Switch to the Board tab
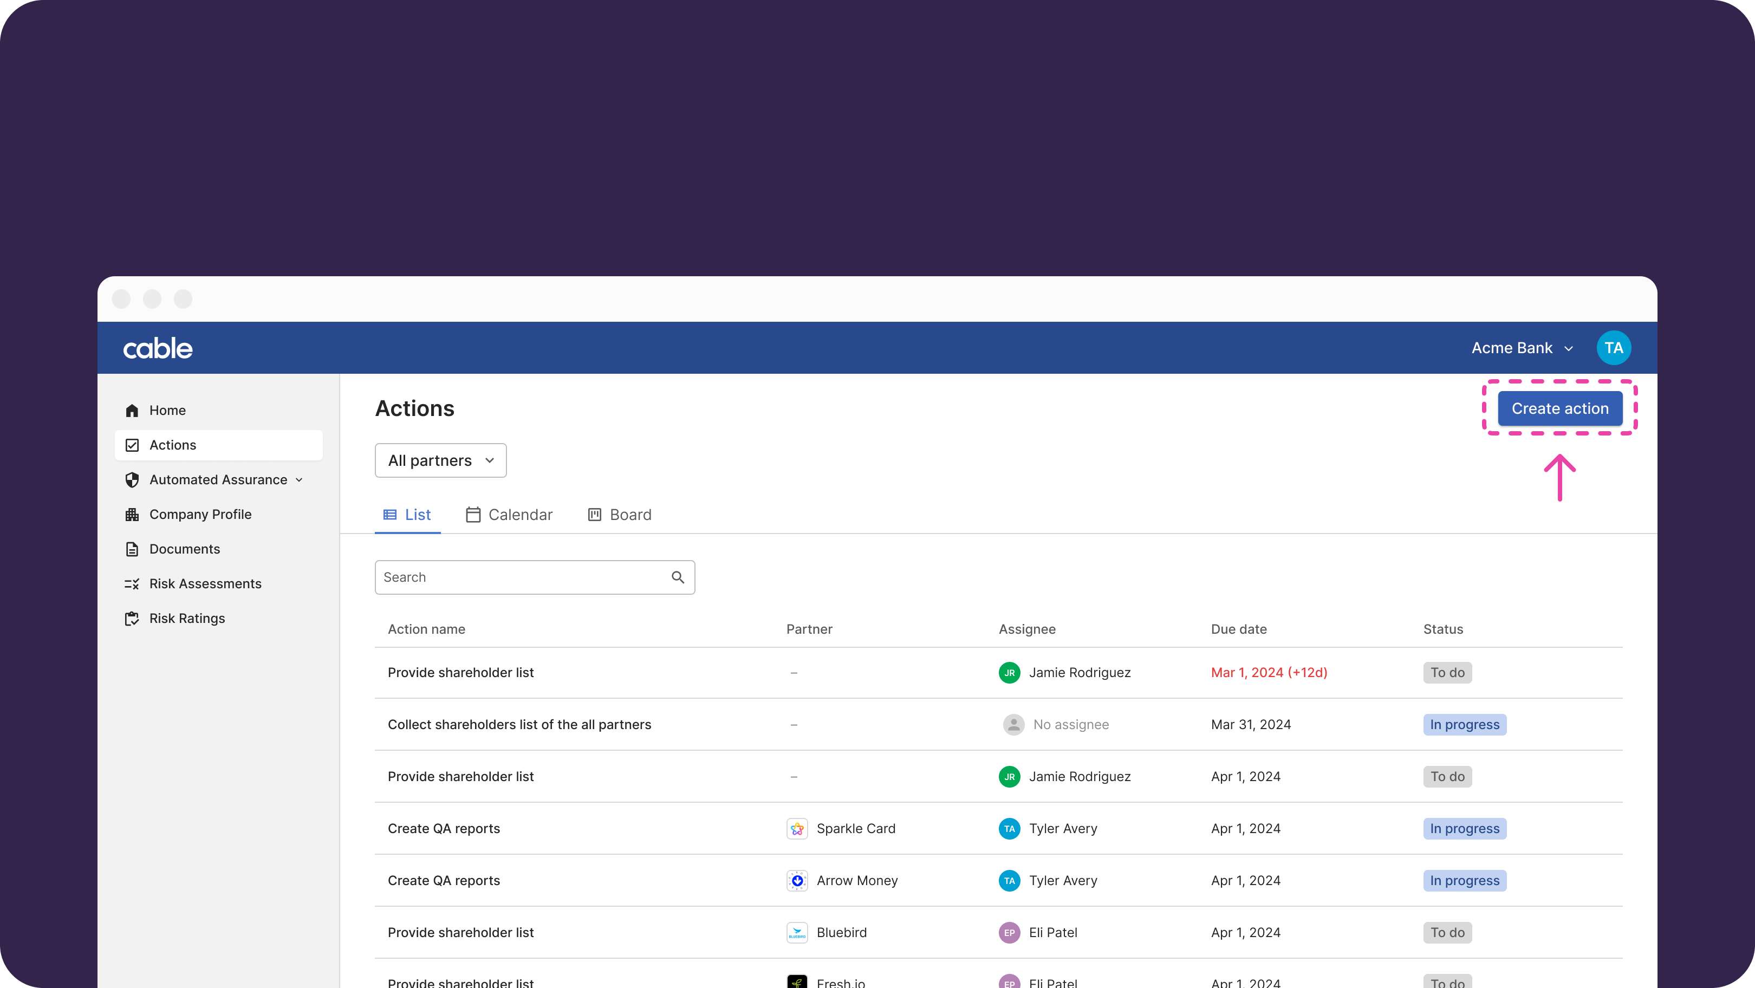Screen dimensions: 1755x988 [619, 515]
